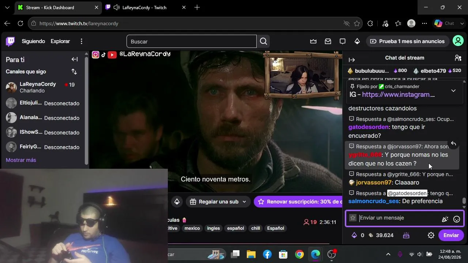Click the channel points balance 39.624
Image resolution: width=468 pixels, height=263 pixels.
coord(381,235)
